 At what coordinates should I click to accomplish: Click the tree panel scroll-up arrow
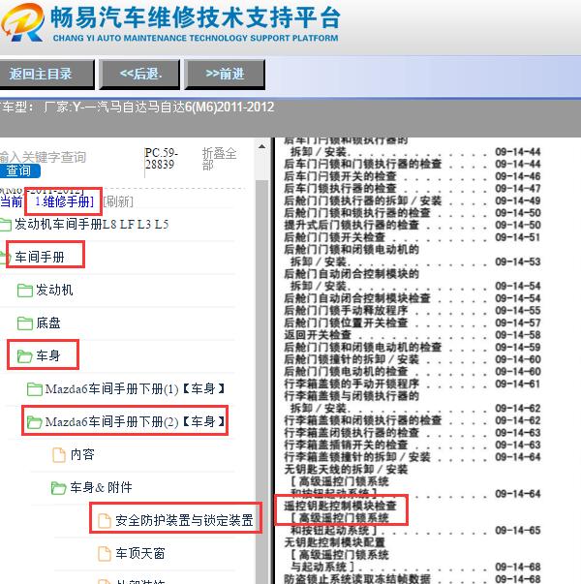point(261,147)
